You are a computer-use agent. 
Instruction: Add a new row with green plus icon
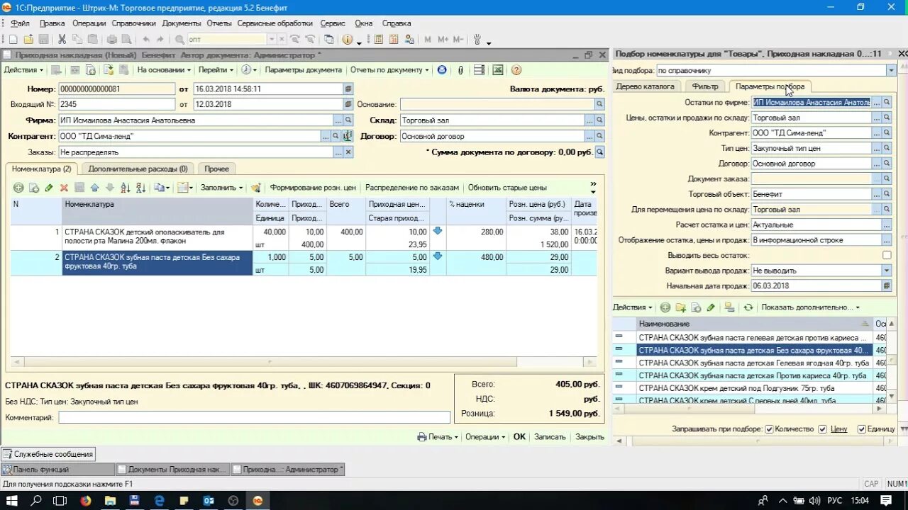click(x=18, y=188)
